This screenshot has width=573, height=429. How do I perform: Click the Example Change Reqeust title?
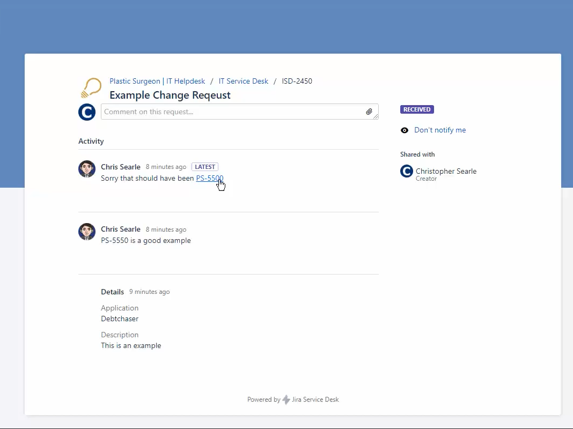pyautogui.click(x=170, y=95)
